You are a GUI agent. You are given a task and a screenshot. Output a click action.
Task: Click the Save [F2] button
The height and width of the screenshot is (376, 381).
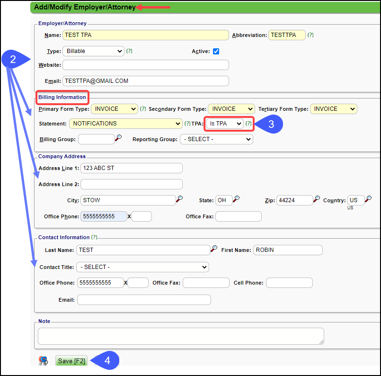coord(71,360)
